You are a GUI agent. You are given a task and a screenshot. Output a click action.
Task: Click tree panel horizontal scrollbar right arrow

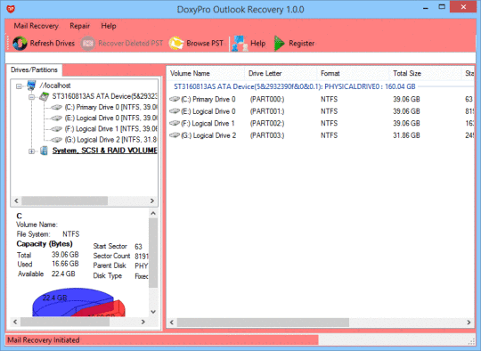[x=152, y=200]
